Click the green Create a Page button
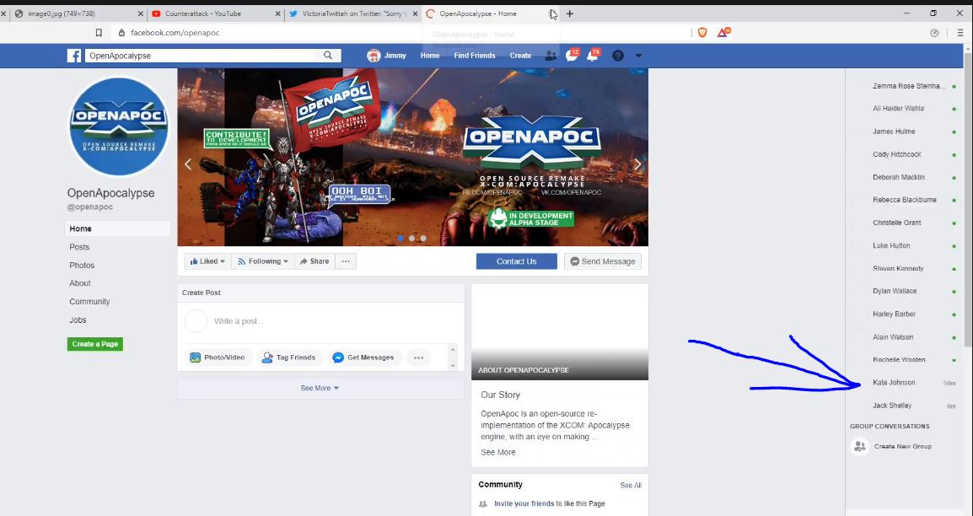This screenshot has height=516, width=973. pos(95,344)
